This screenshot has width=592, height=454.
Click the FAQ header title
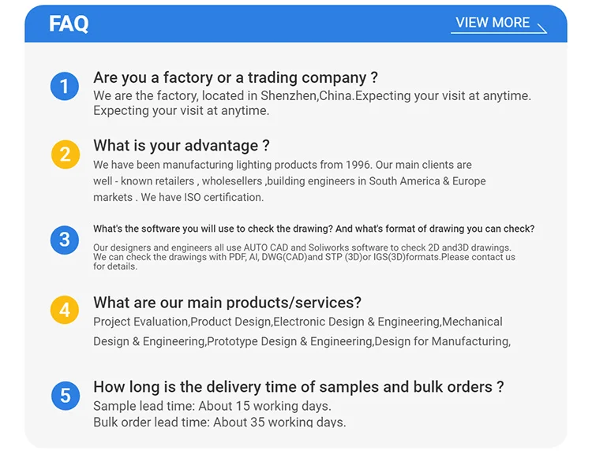[x=69, y=24]
